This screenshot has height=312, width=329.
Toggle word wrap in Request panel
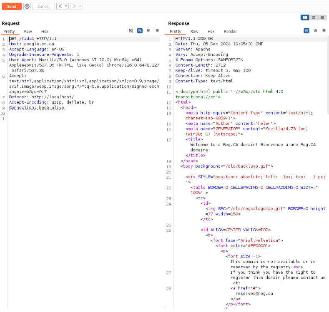coord(140,31)
